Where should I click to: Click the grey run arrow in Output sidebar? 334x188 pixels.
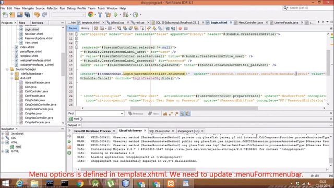tap(69, 131)
